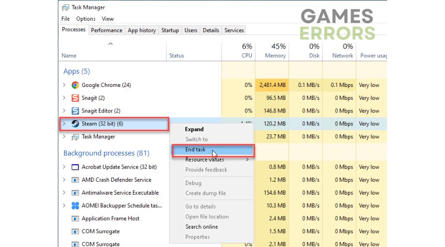445x247 pixels.
Task: Switch to the Performance tab
Action: coord(106,30)
